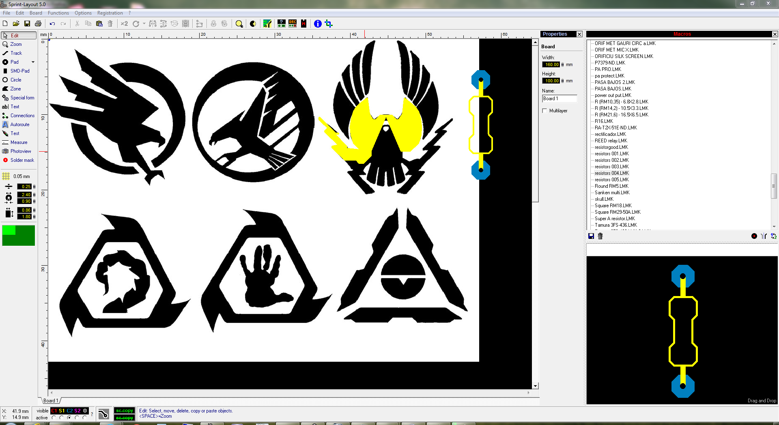Screen dimensions: 779x425
Task: Set S2 as the active layer
Action: 77,418
